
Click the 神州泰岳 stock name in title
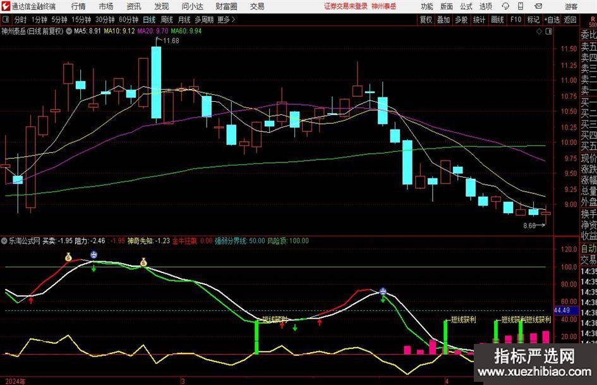pyautogui.click(x=14, y=31)
